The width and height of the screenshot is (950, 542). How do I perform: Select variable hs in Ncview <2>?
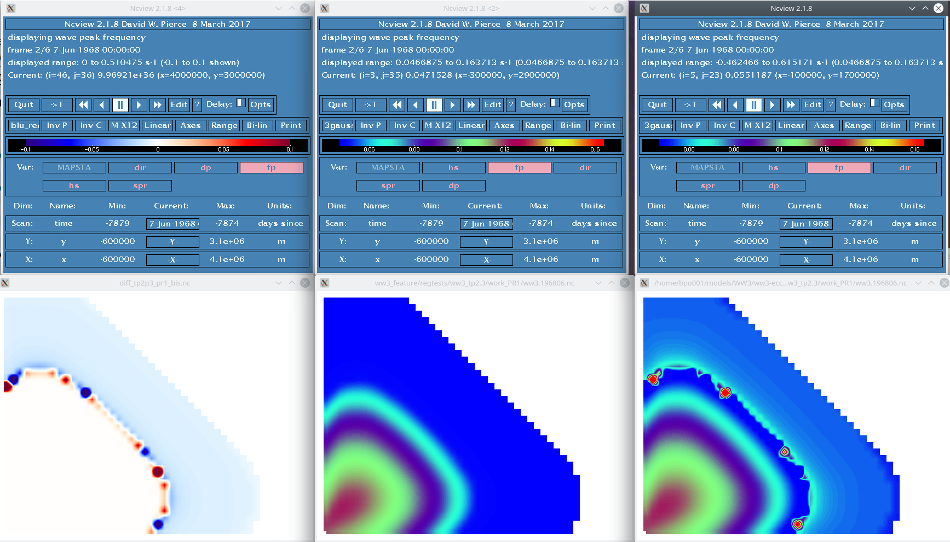pos(454,168)
